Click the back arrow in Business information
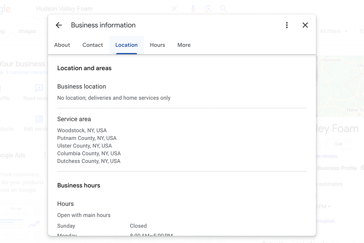Viewport: 364px width, 243px height. pyautogui.click(x=59, y=25)
